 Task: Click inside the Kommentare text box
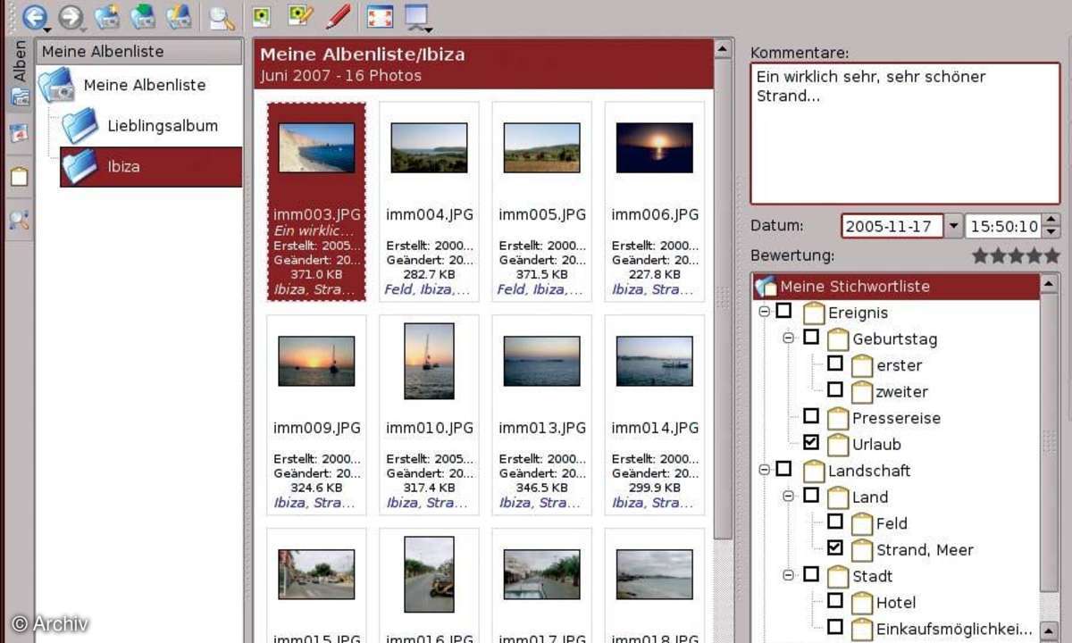click(x=905, y=134)
